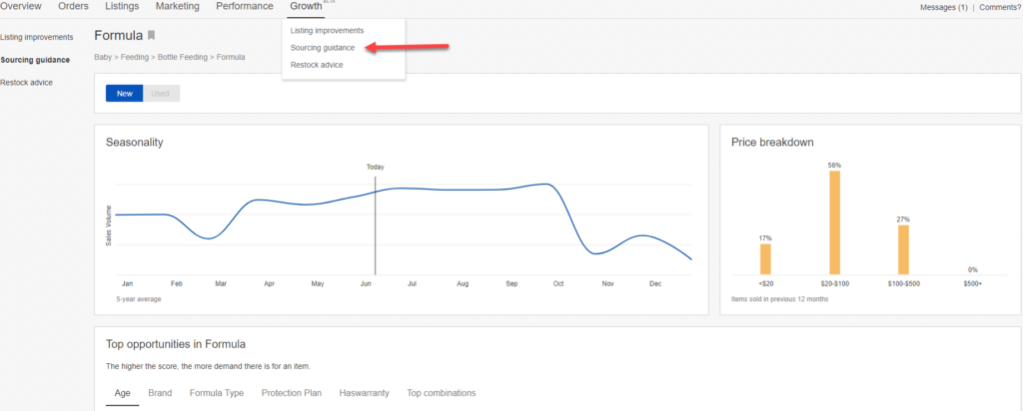Choose Sourcing guidance from Growth dropdown

pyautogui.click(x=322, y=48)
